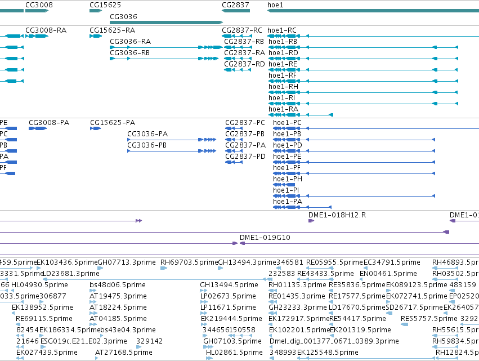Click the CG2837 gene arrow
Viewport: 479px width, 361px height.
(x=235, y=11)
